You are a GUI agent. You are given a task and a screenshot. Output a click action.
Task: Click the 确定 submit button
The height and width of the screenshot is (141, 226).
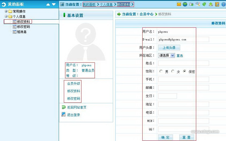165,138
